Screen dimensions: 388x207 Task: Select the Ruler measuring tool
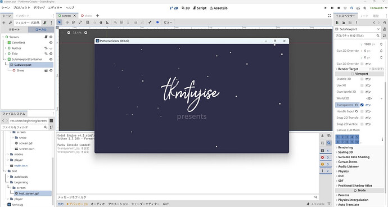click(x=107, y=22)
